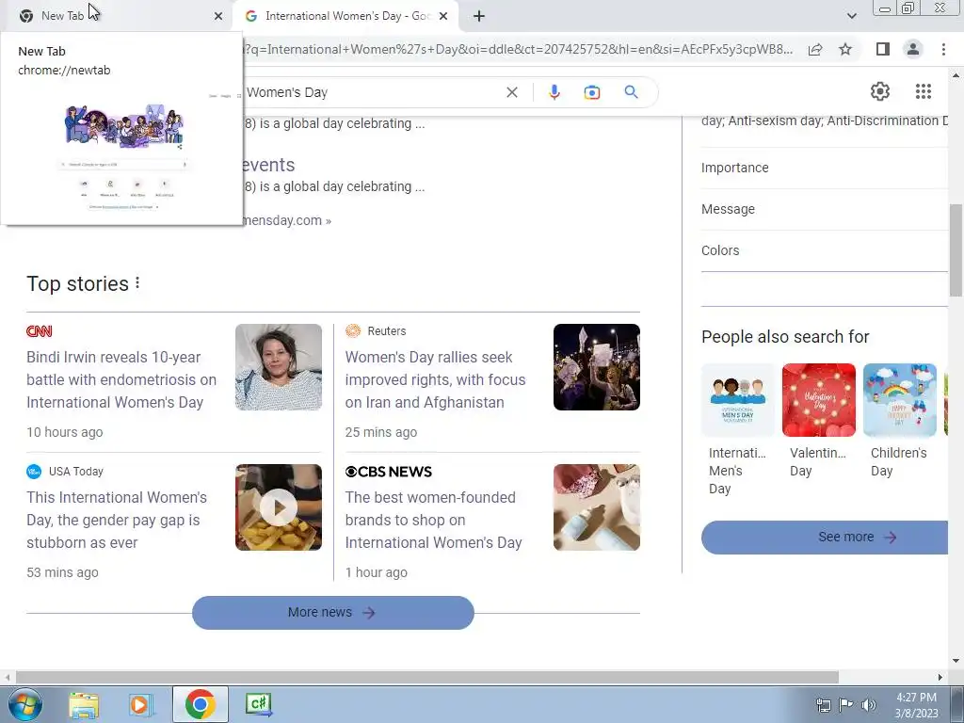
Task: Open CBS News women-founded brands story
Action: [433, 520]
